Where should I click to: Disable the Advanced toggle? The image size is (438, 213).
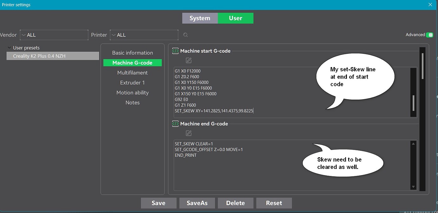pyautogui.click(x=430, y=35)
